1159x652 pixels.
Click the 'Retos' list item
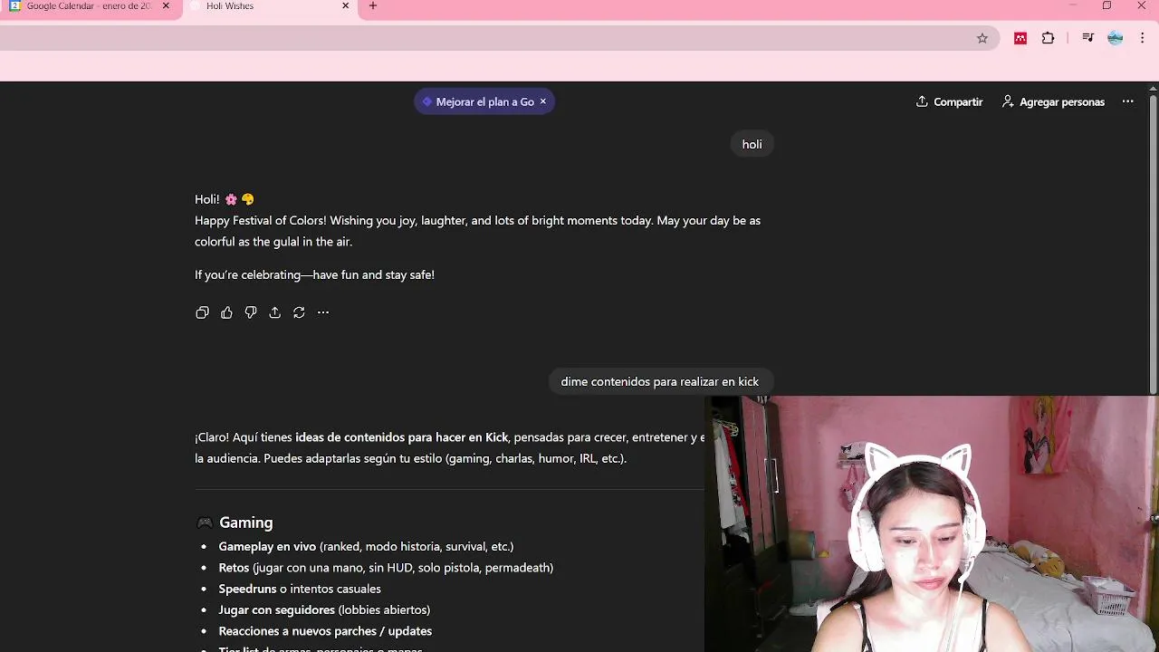pyautogui.click(x=386, y=568)
